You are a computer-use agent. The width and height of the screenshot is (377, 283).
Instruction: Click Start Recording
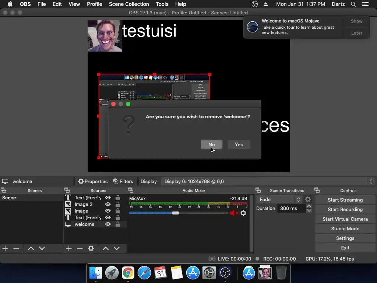[345, 209]
